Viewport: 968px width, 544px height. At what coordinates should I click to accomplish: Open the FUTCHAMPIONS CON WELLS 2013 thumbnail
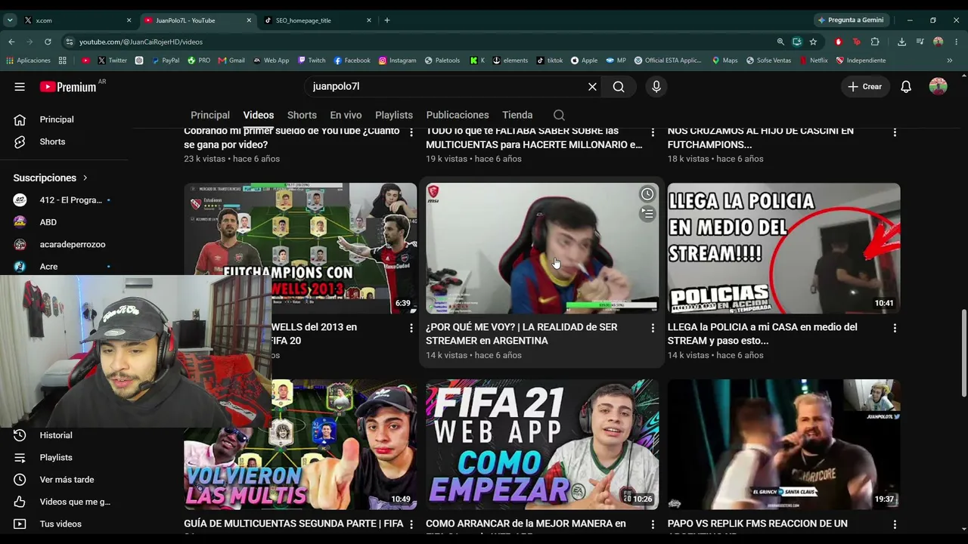coord(300,248)
